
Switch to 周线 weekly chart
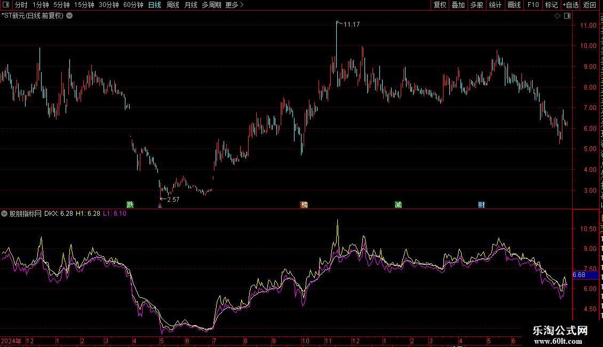(x=173, y=5)
